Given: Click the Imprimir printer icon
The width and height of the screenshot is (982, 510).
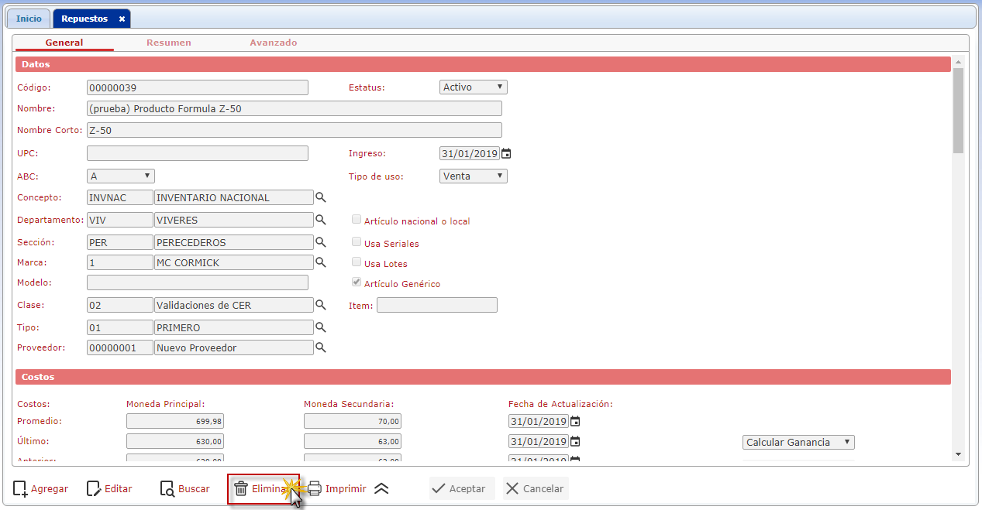Looking at the screenshot, I should pyautogui.click(x=315, y=488).
